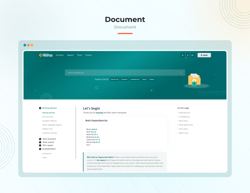Expand the RTL Layout section bullet
Viewport: 250px width, 193px height.
tap(40, 145)
